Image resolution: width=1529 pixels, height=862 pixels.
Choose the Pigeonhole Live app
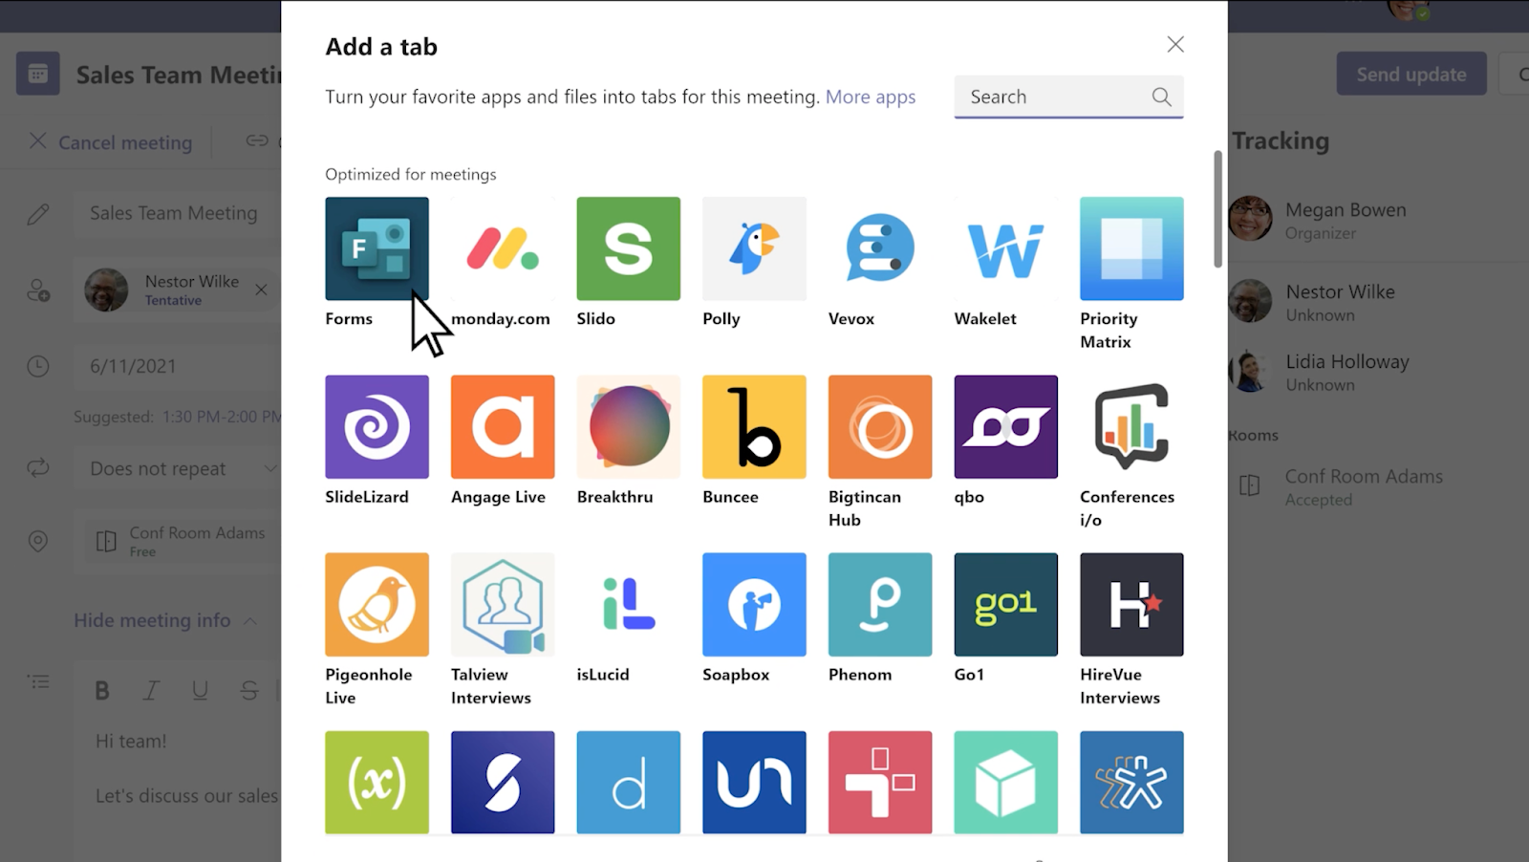coord(377,604)
